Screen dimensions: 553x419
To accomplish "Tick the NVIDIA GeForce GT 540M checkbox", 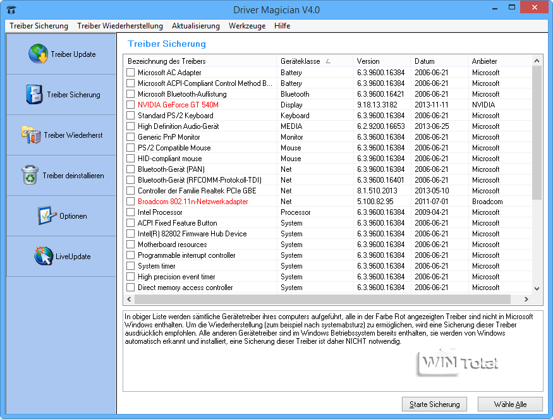I will click(x=130, y=105).
